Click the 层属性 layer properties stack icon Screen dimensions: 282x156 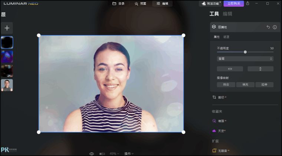tap(214, 27)
